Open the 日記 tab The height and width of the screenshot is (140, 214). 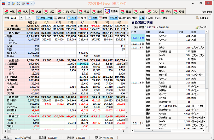[x=126, y=12]
